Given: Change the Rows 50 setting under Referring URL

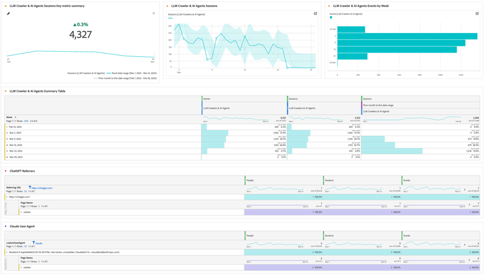Looking at the screenshot, I should tap(25, 191).
